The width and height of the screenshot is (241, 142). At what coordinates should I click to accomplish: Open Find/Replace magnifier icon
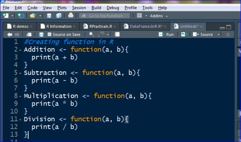click(x=92, y=34)
